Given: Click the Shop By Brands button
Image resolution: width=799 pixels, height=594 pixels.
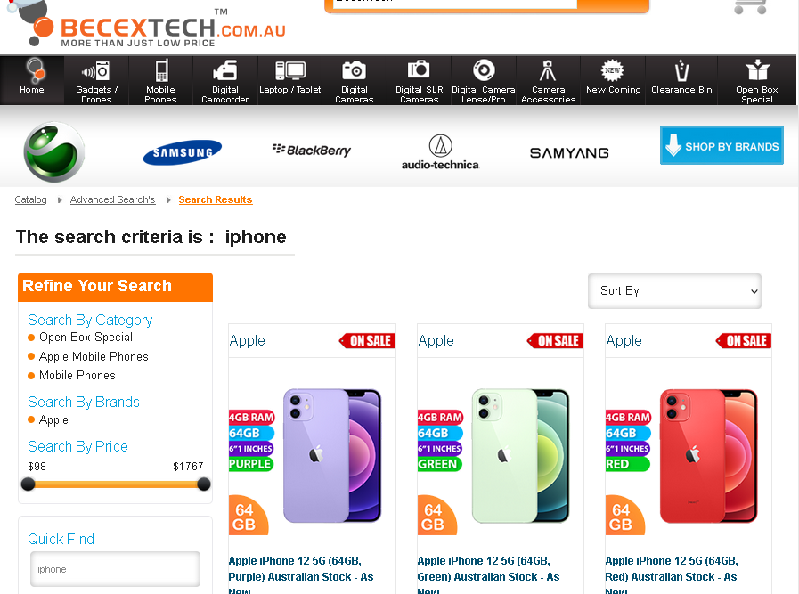Looking at the screenshot, I should 722,146.
